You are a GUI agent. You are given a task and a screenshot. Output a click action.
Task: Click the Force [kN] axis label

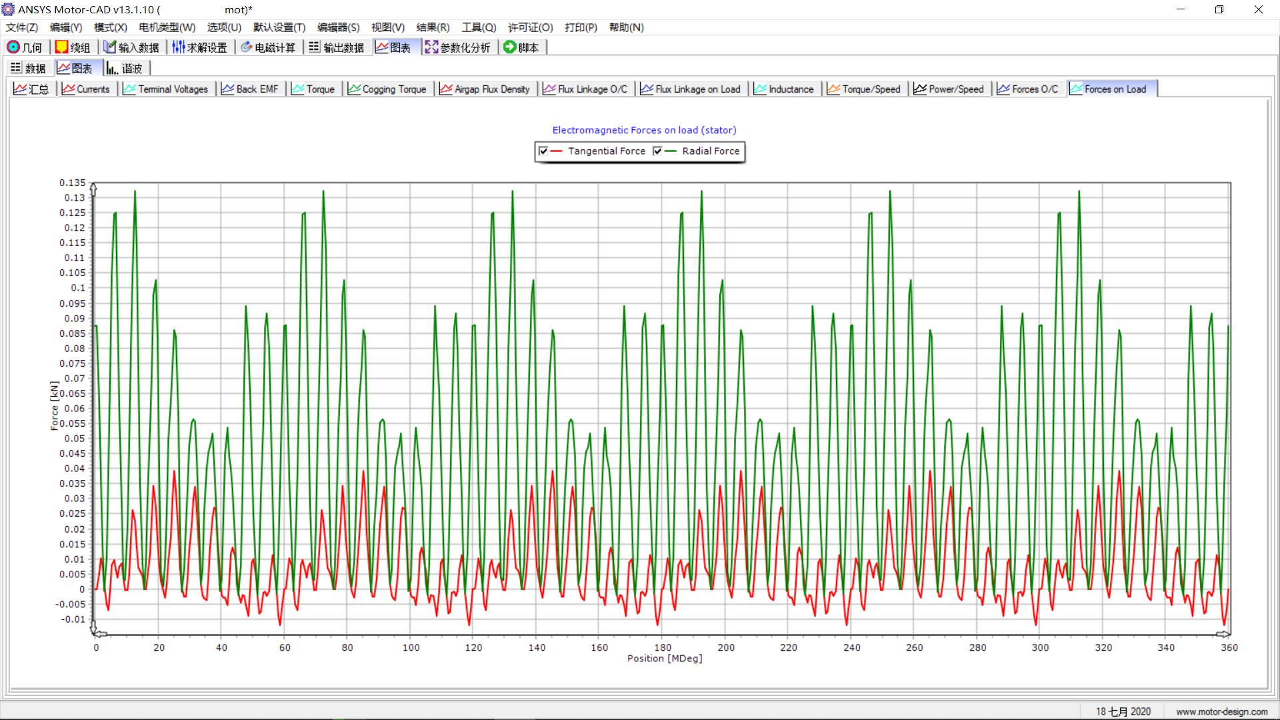(x=54, y=405)
